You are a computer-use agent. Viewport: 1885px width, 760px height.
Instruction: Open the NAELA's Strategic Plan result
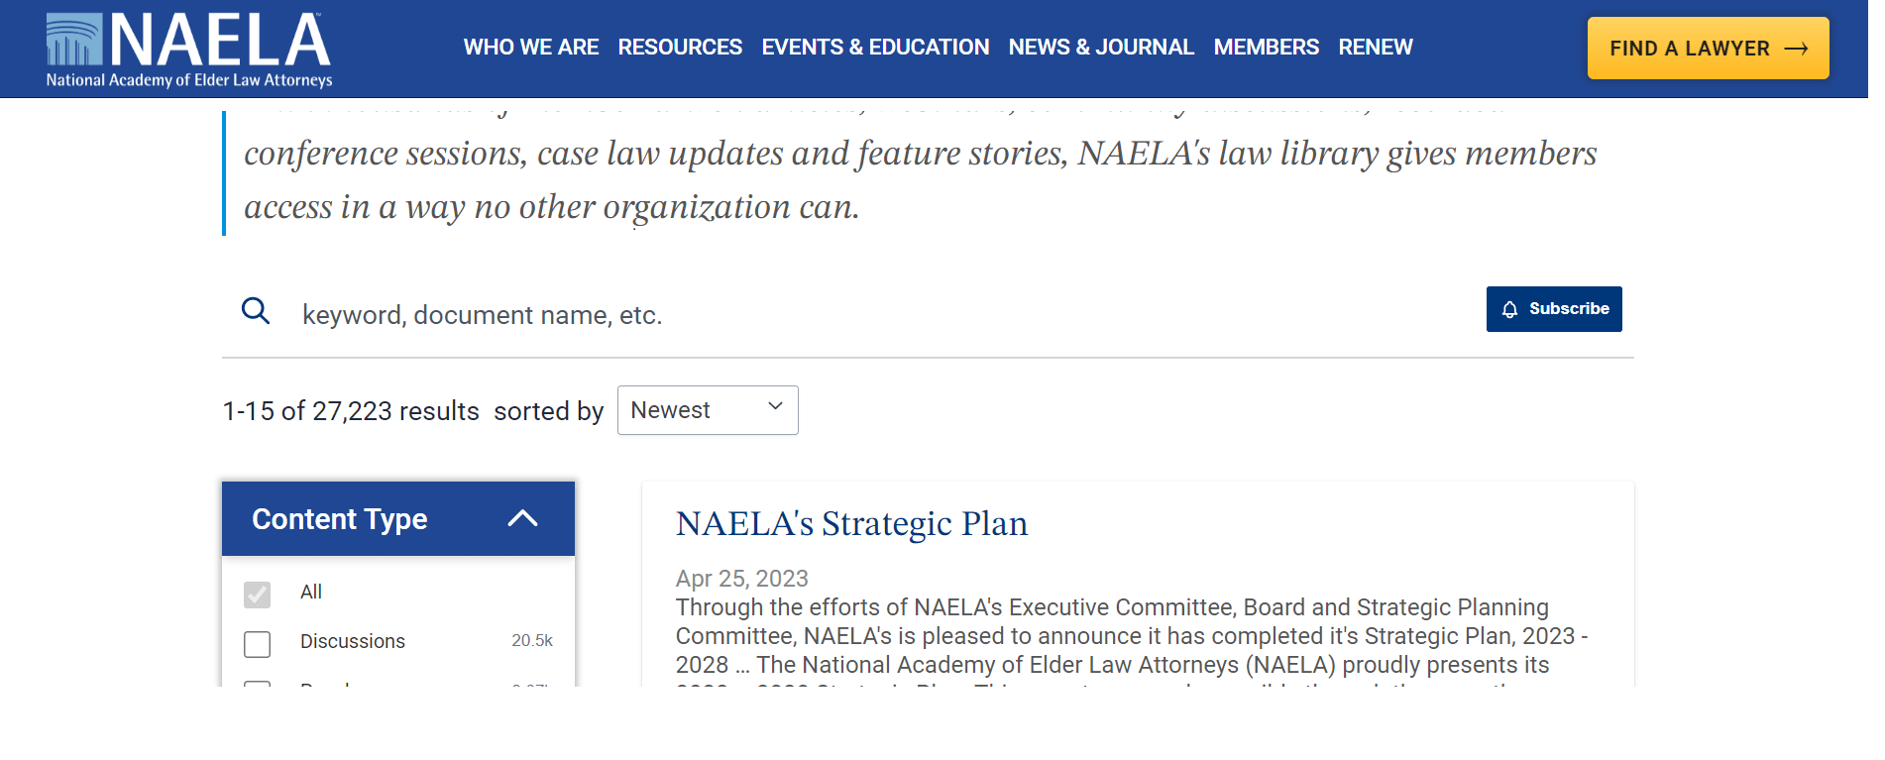851,524
